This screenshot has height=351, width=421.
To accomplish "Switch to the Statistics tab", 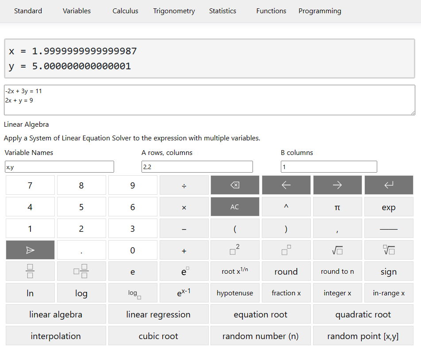I will [x=222, y=11].
